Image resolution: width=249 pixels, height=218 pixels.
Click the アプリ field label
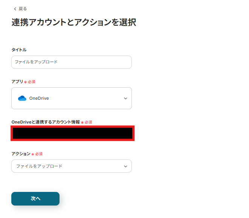(17, 82)
